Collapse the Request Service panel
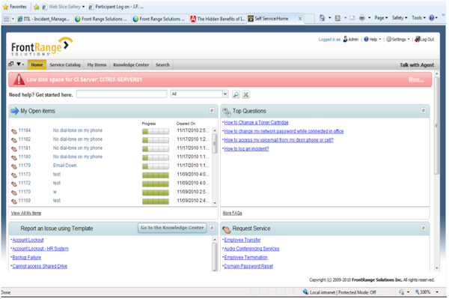Screen dimensions: 449x299 424,228
